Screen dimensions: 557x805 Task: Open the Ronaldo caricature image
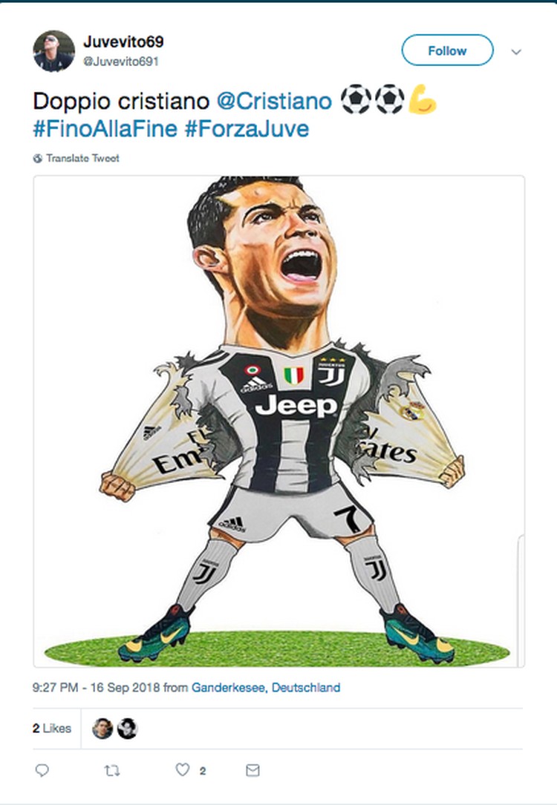[x=279, y=421]
